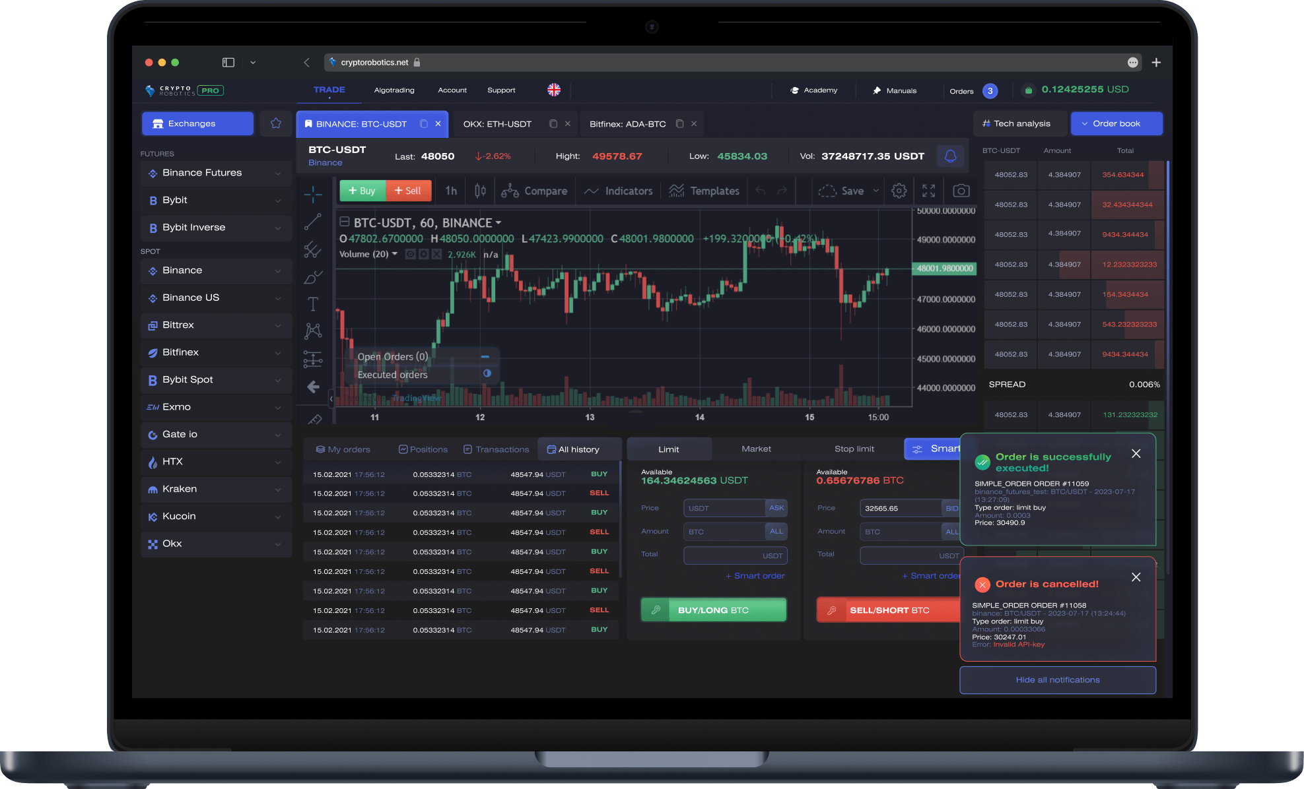Close the order cancelled notification
This screenshot has width=1304, height=789.
click(x=1136, y=577)
